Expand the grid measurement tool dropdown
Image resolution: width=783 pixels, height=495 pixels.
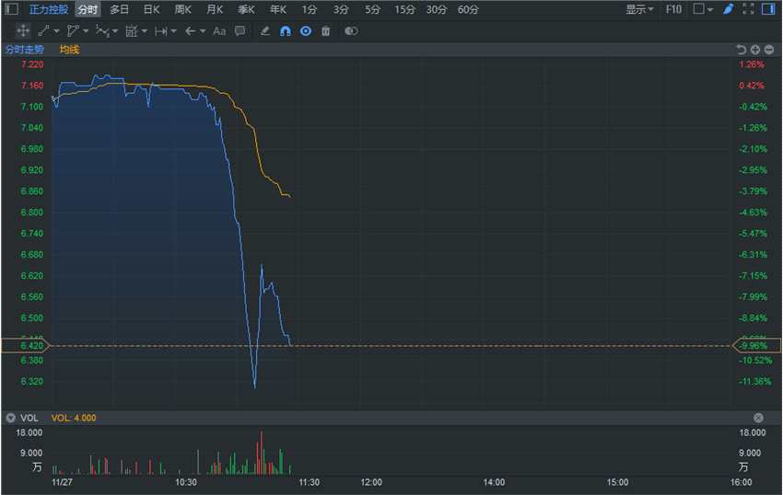pos(145,31)
